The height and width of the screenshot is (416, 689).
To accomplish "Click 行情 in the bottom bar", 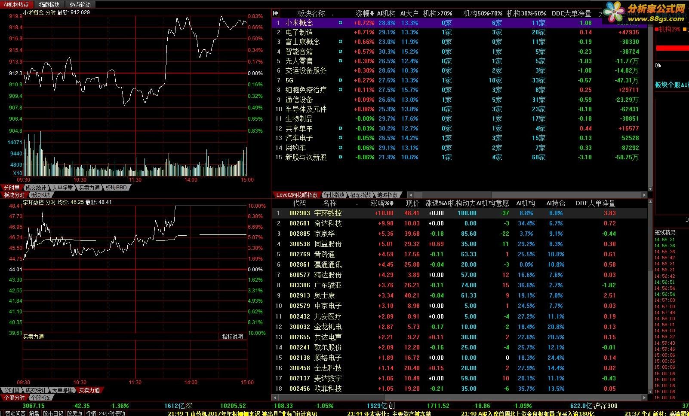I will [91, 413].
